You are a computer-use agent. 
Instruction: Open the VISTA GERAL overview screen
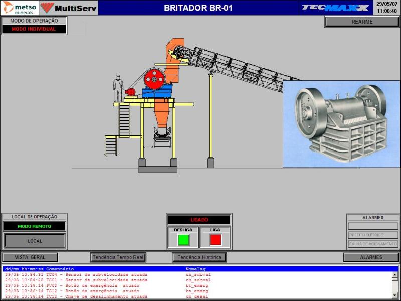click(x=30, y=257)
